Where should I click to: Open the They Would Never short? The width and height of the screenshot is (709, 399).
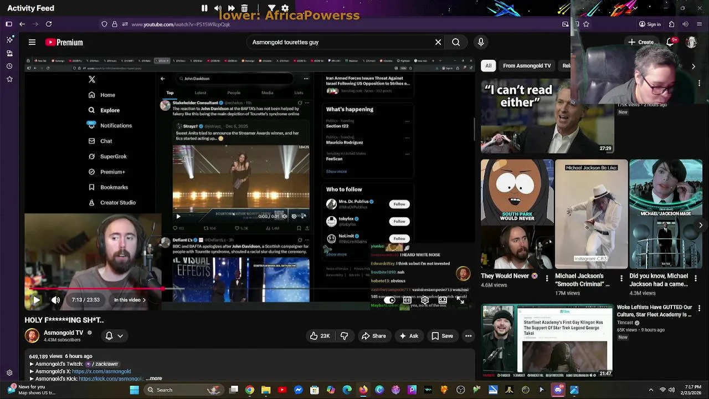(x=517, y=214)
